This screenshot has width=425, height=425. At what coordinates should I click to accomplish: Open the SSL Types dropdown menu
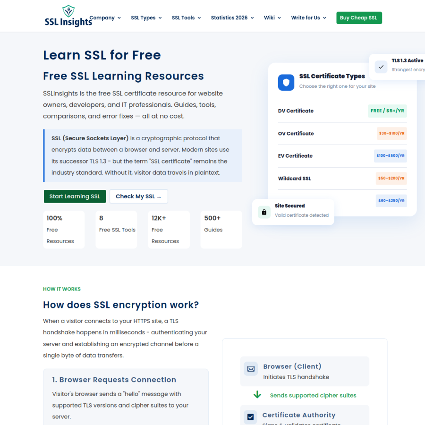[146, 18]
